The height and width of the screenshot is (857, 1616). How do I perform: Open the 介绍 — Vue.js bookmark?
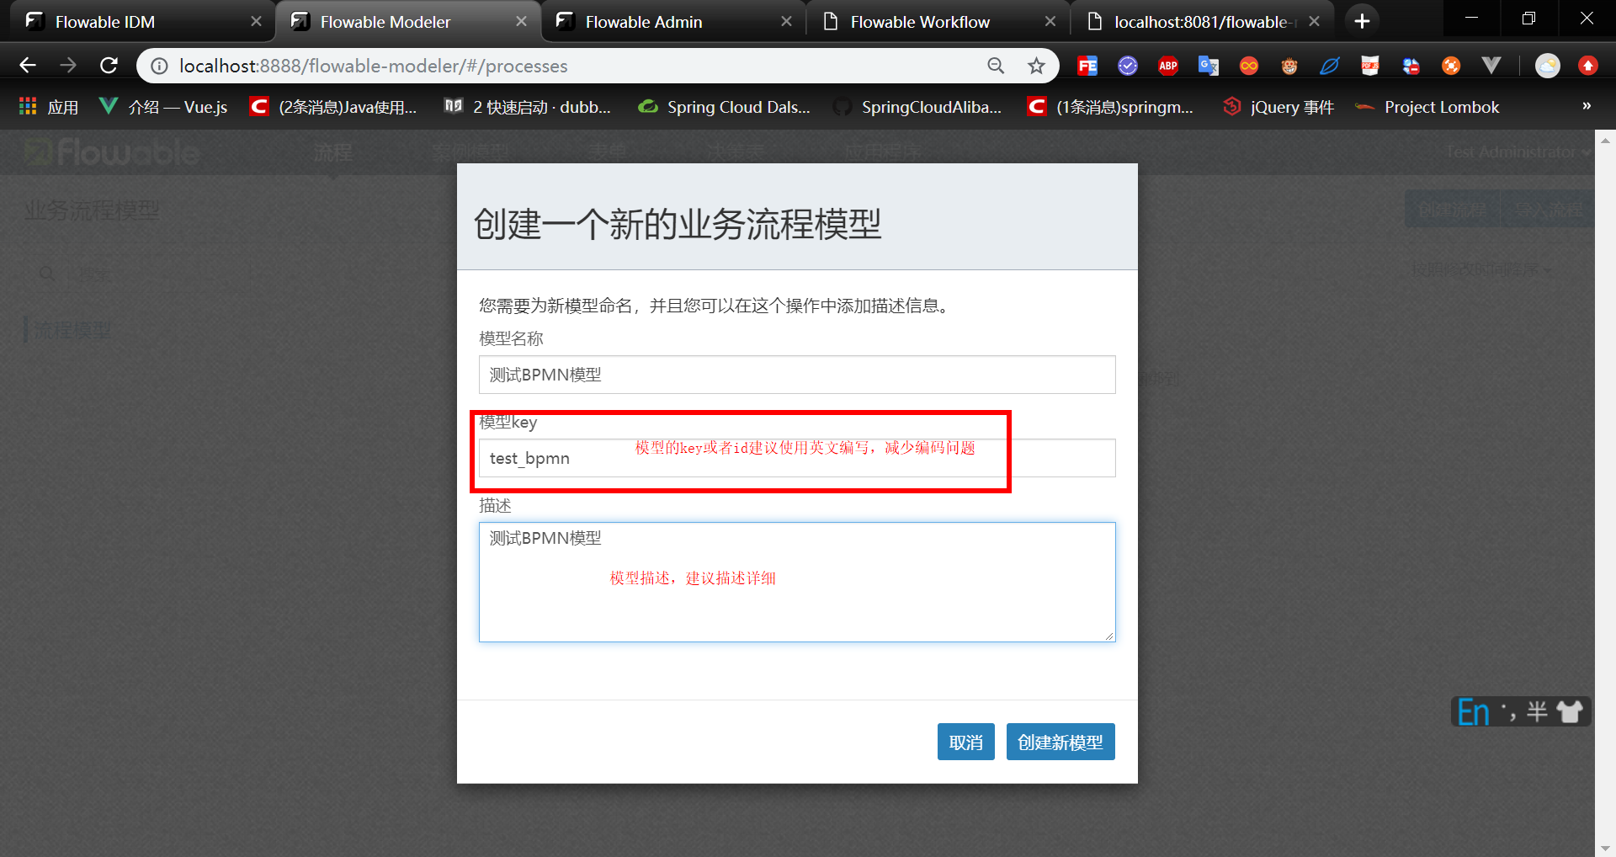coord(164,107)
